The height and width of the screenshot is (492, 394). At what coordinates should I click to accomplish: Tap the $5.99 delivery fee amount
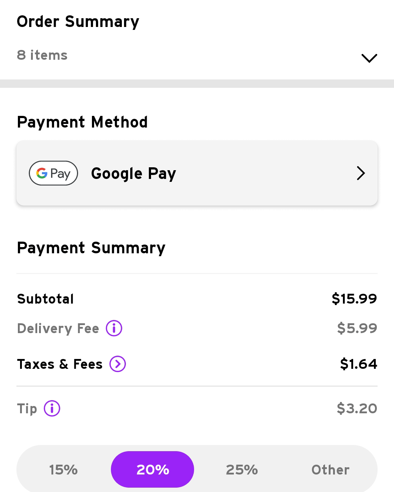coord(357,328)
